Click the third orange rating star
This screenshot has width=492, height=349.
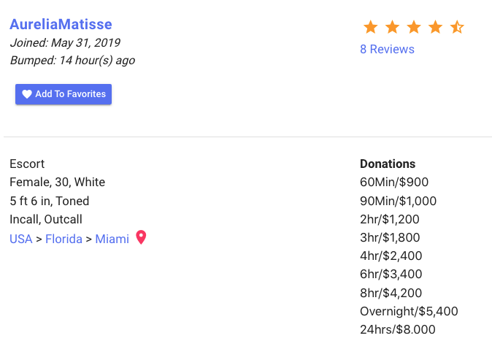414,27
